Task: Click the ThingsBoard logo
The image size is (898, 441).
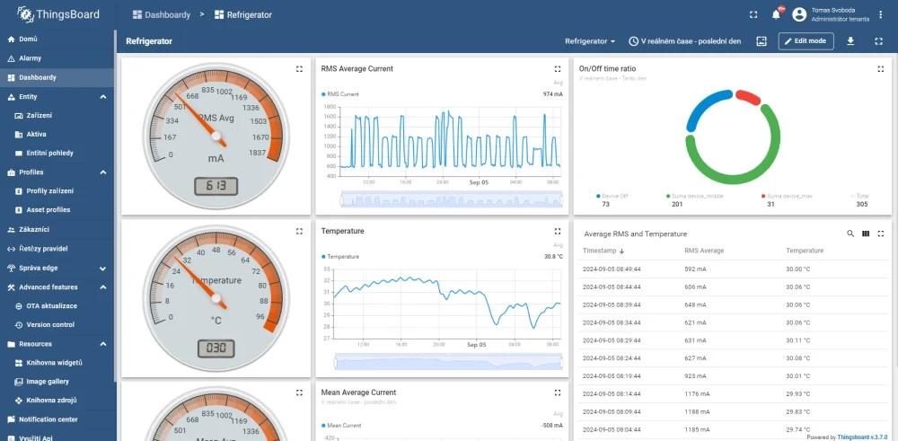Action: [58, 14]
